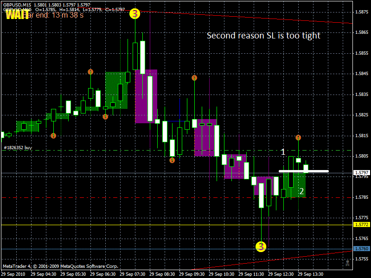Viewport: 371px width, 278px height.
Task: Click the '29 Sep 12:30' time label
Action: (x=281, y=274)
